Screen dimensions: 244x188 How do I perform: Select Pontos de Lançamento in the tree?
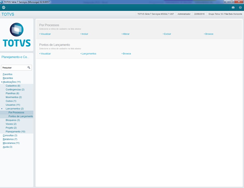pyautogui.click(x=21, y=116)
